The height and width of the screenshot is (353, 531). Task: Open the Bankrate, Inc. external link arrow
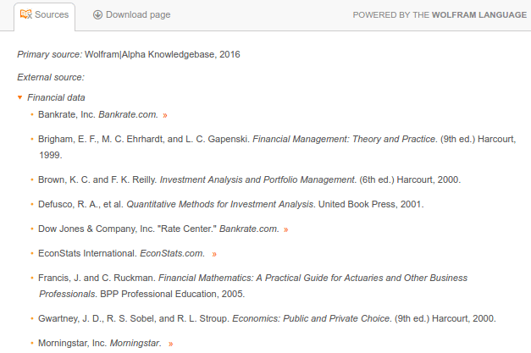(165, 114)
